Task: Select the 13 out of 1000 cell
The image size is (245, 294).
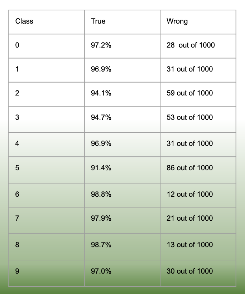Action: [x=189, y=245]
